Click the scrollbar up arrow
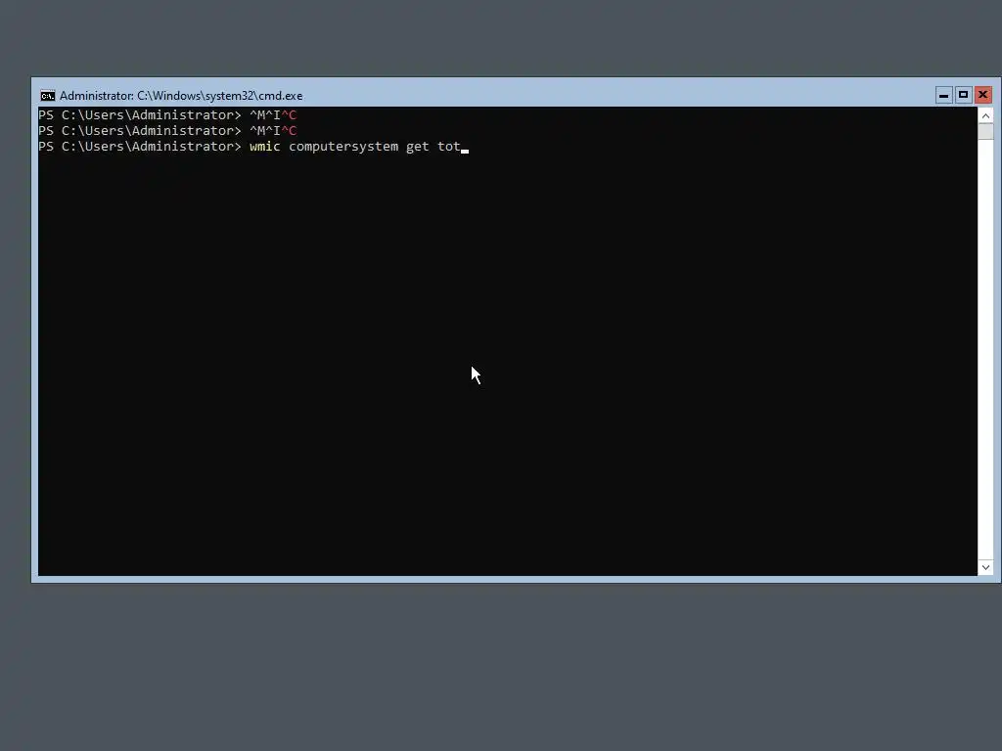 [x=985, y=115]
